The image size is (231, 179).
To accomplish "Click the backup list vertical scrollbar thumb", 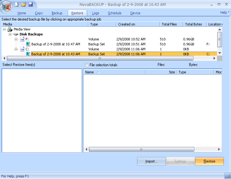I will (219, 39).
